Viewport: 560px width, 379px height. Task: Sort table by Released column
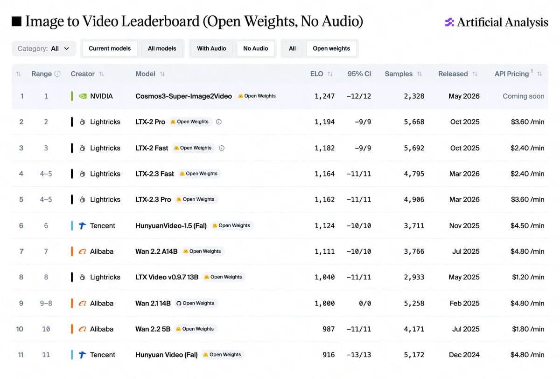coord(475,74)
